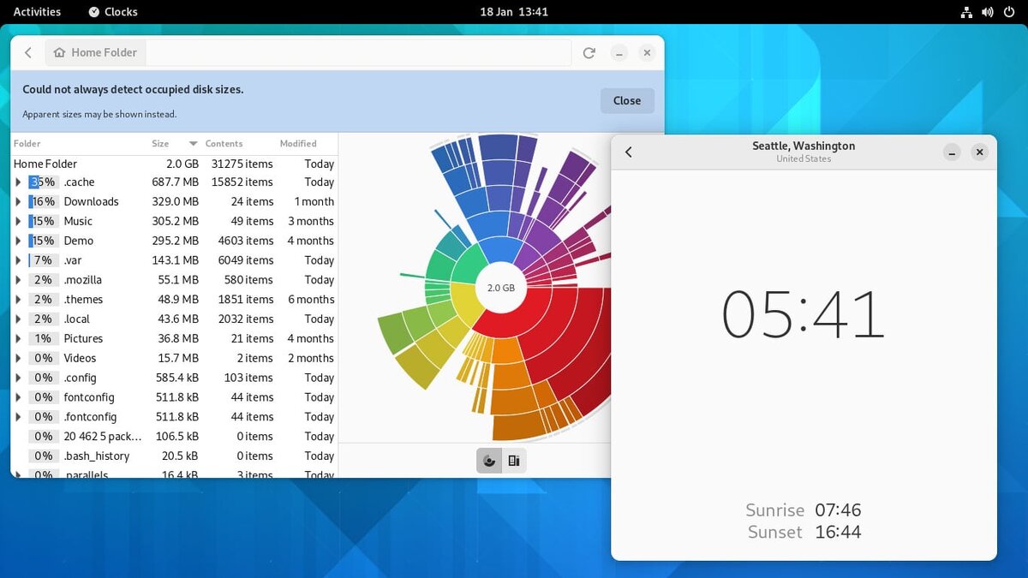Viewport: 1028px width, 578px height.
Task: Switch to rings chart view
Action: coord(489,461)
